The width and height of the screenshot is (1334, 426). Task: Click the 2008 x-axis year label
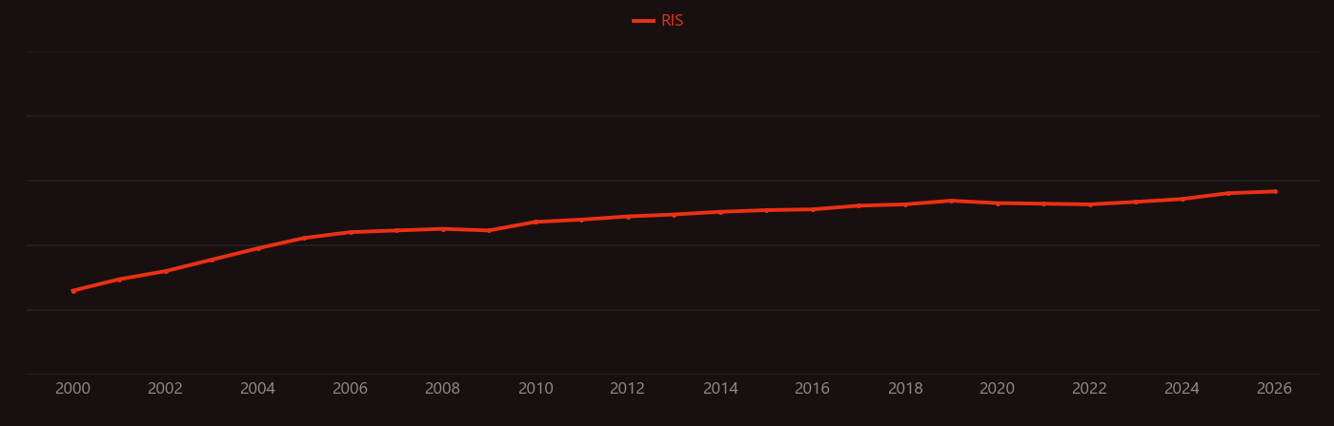[x=443, y=389]
